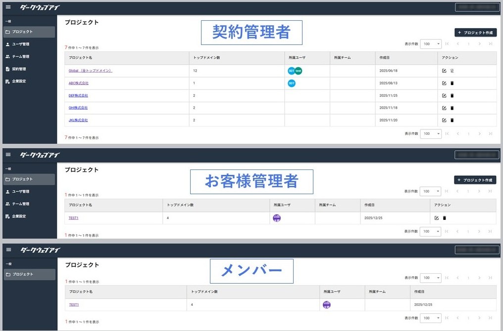The image size is (503, 331).
Task: Open bottom 表示件数 dropdown in メンバー panel
Action: 431,318
